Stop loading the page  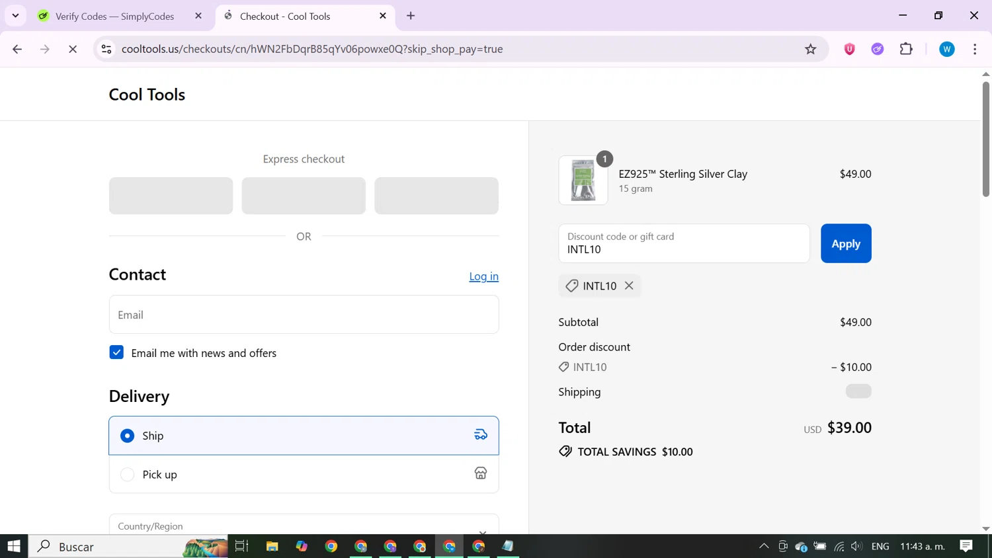[x=73, y=49]
